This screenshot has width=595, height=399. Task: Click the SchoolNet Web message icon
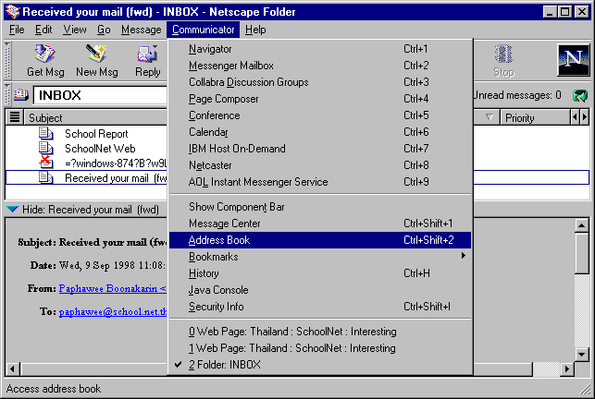pos(46,148)
